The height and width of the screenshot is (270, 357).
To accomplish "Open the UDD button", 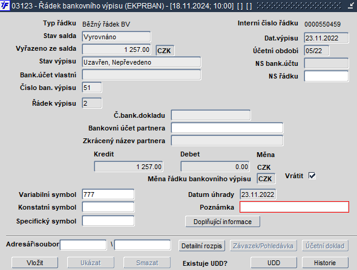I will pos(274,263).
